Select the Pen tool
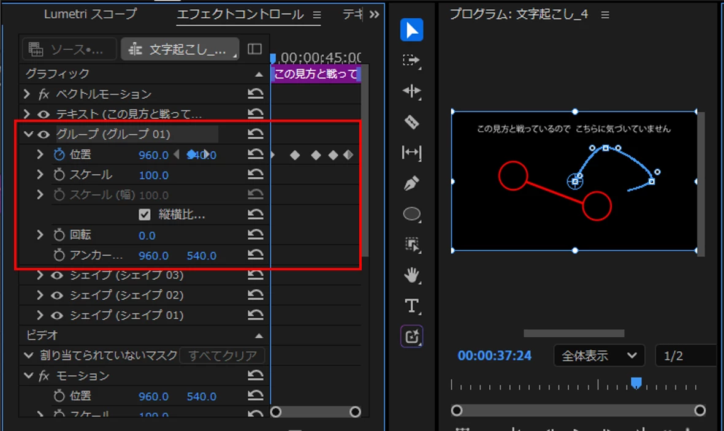The width and height of the screenshot is (724, 431). (x=411, y=183)
